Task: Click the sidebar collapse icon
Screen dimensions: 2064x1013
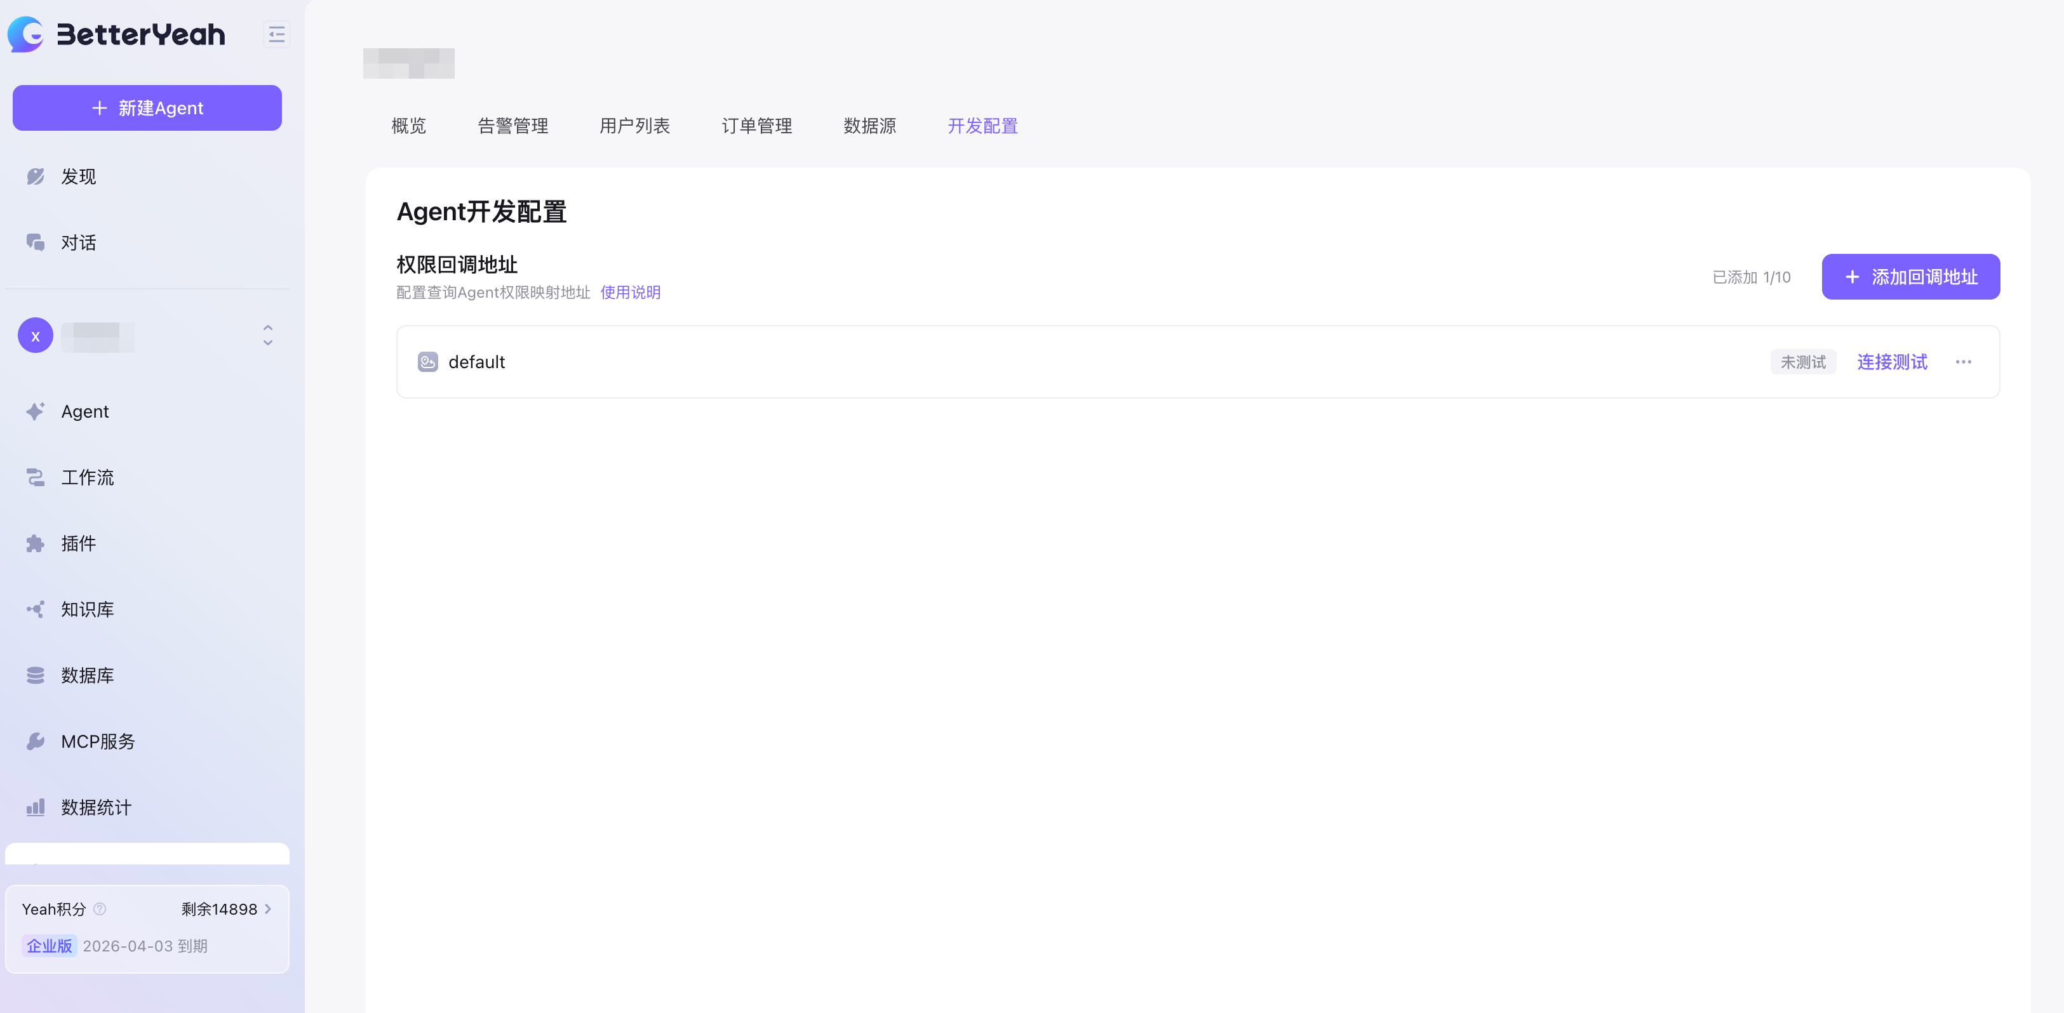Action: pos(276,34)
